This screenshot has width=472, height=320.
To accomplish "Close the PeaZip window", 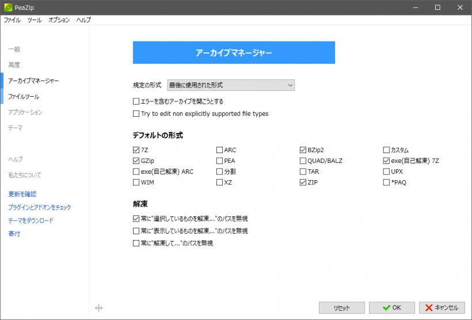I will coord(460,7).
